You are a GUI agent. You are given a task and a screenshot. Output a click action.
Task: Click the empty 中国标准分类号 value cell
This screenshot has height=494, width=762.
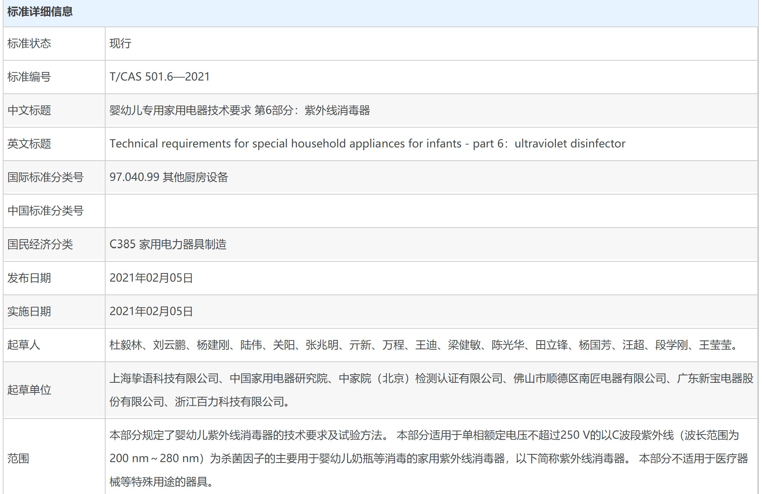430,211
